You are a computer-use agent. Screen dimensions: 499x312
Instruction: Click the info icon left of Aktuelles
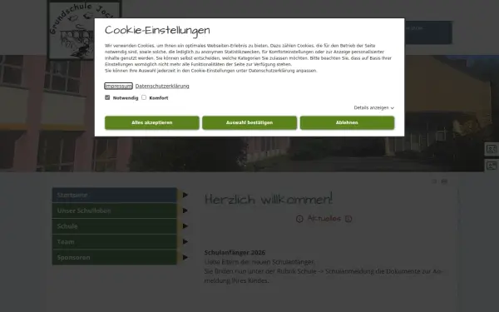coord(299,219)
